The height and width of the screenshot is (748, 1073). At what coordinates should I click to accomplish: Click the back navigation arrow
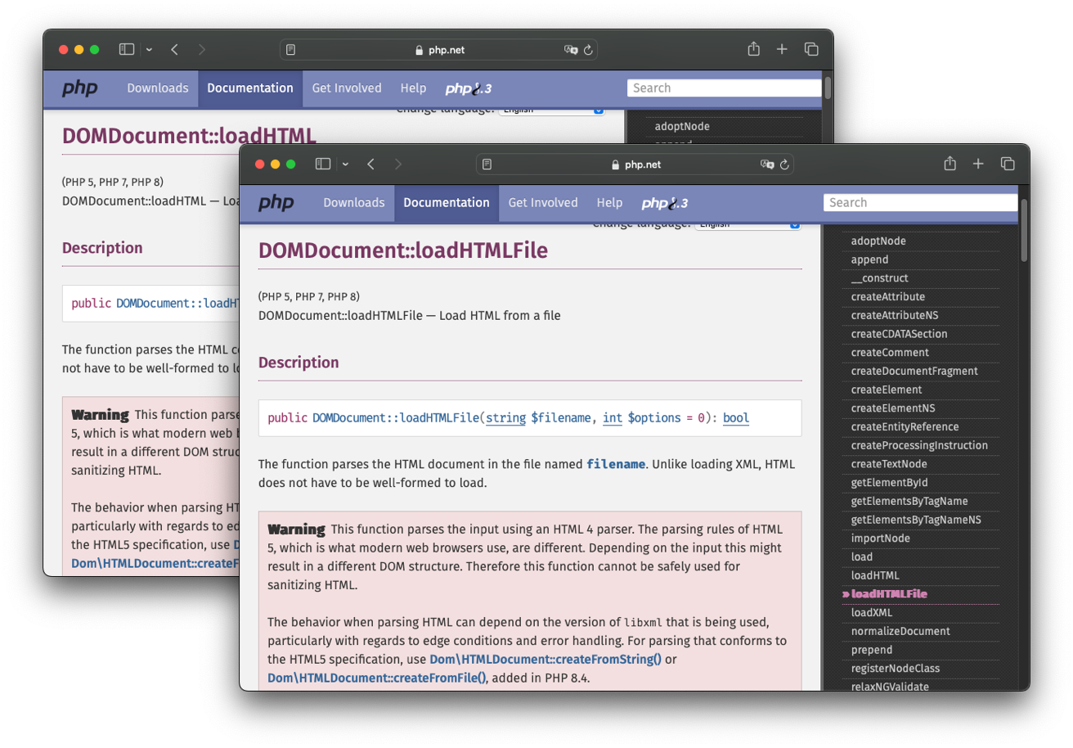pyautogui.click(x=370, y=164)
